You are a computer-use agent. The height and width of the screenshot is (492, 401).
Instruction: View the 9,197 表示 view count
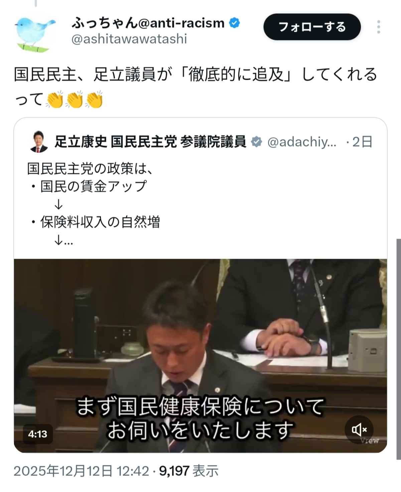pos(189,471)
